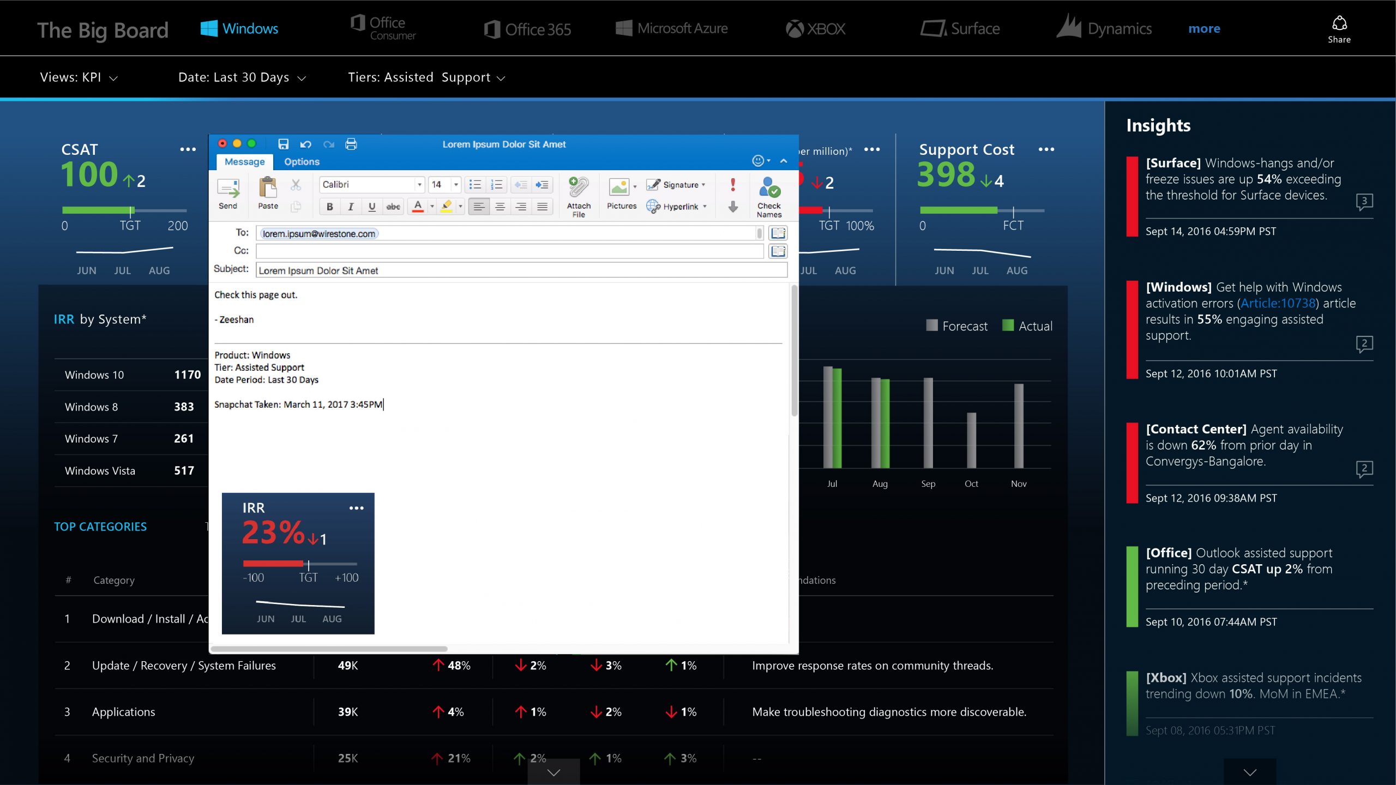Decrease the paragraph indent
1396x785 pixels.
click(x=521, y=185)
